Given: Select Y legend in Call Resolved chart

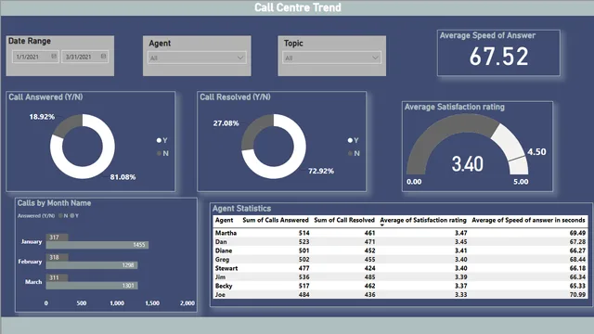Looking at the screenshot, I should point(353,140).
